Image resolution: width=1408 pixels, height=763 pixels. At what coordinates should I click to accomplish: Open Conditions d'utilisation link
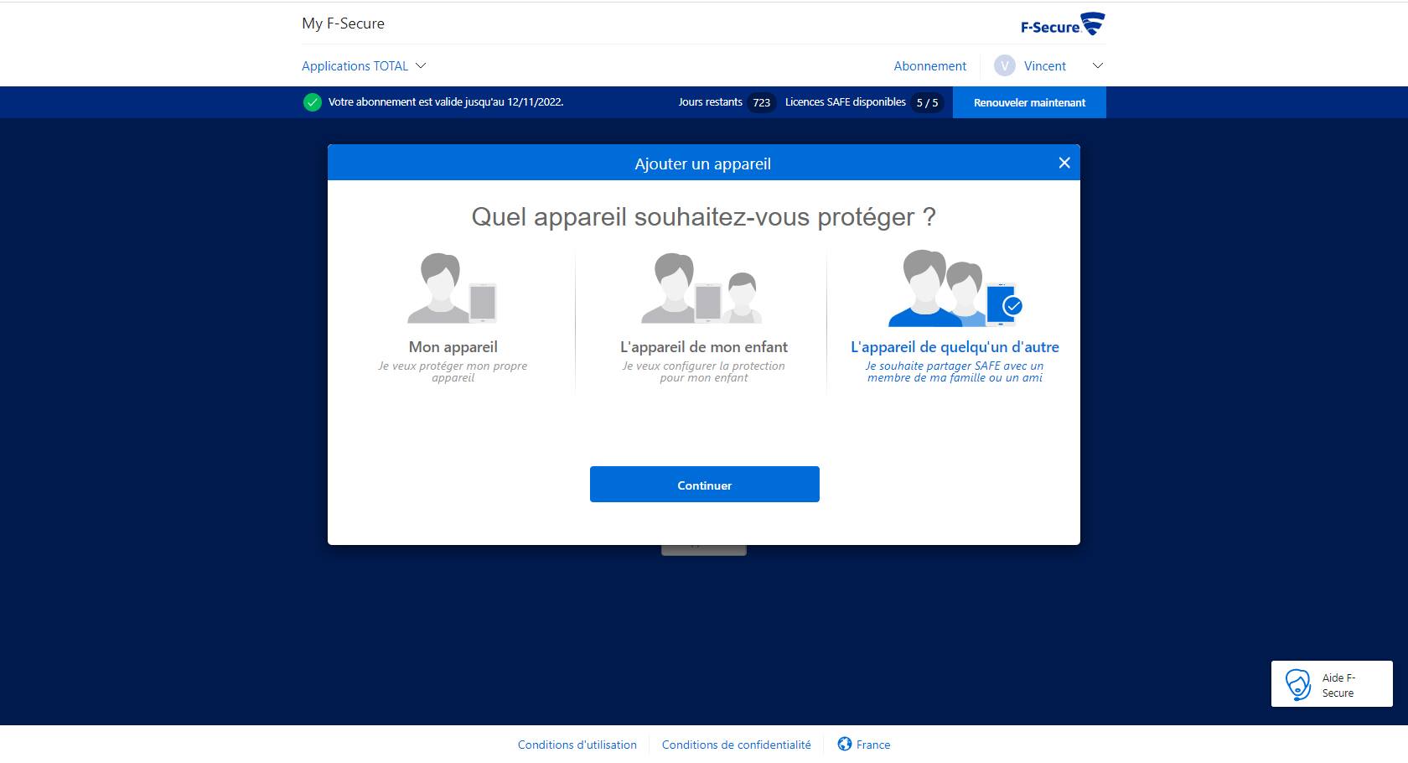(577, 745)
